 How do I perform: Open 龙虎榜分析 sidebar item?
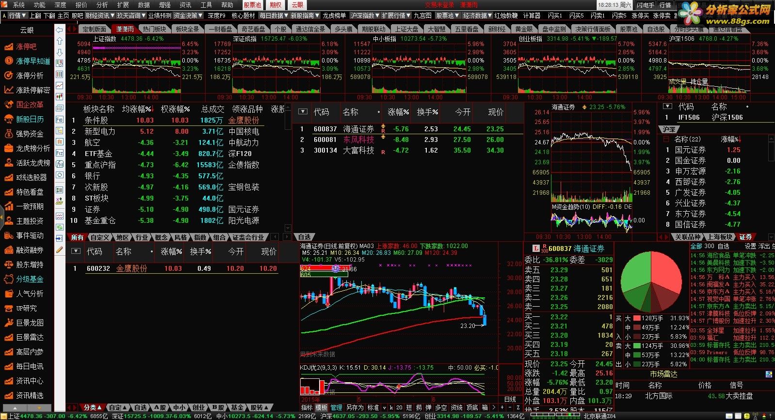27,148
